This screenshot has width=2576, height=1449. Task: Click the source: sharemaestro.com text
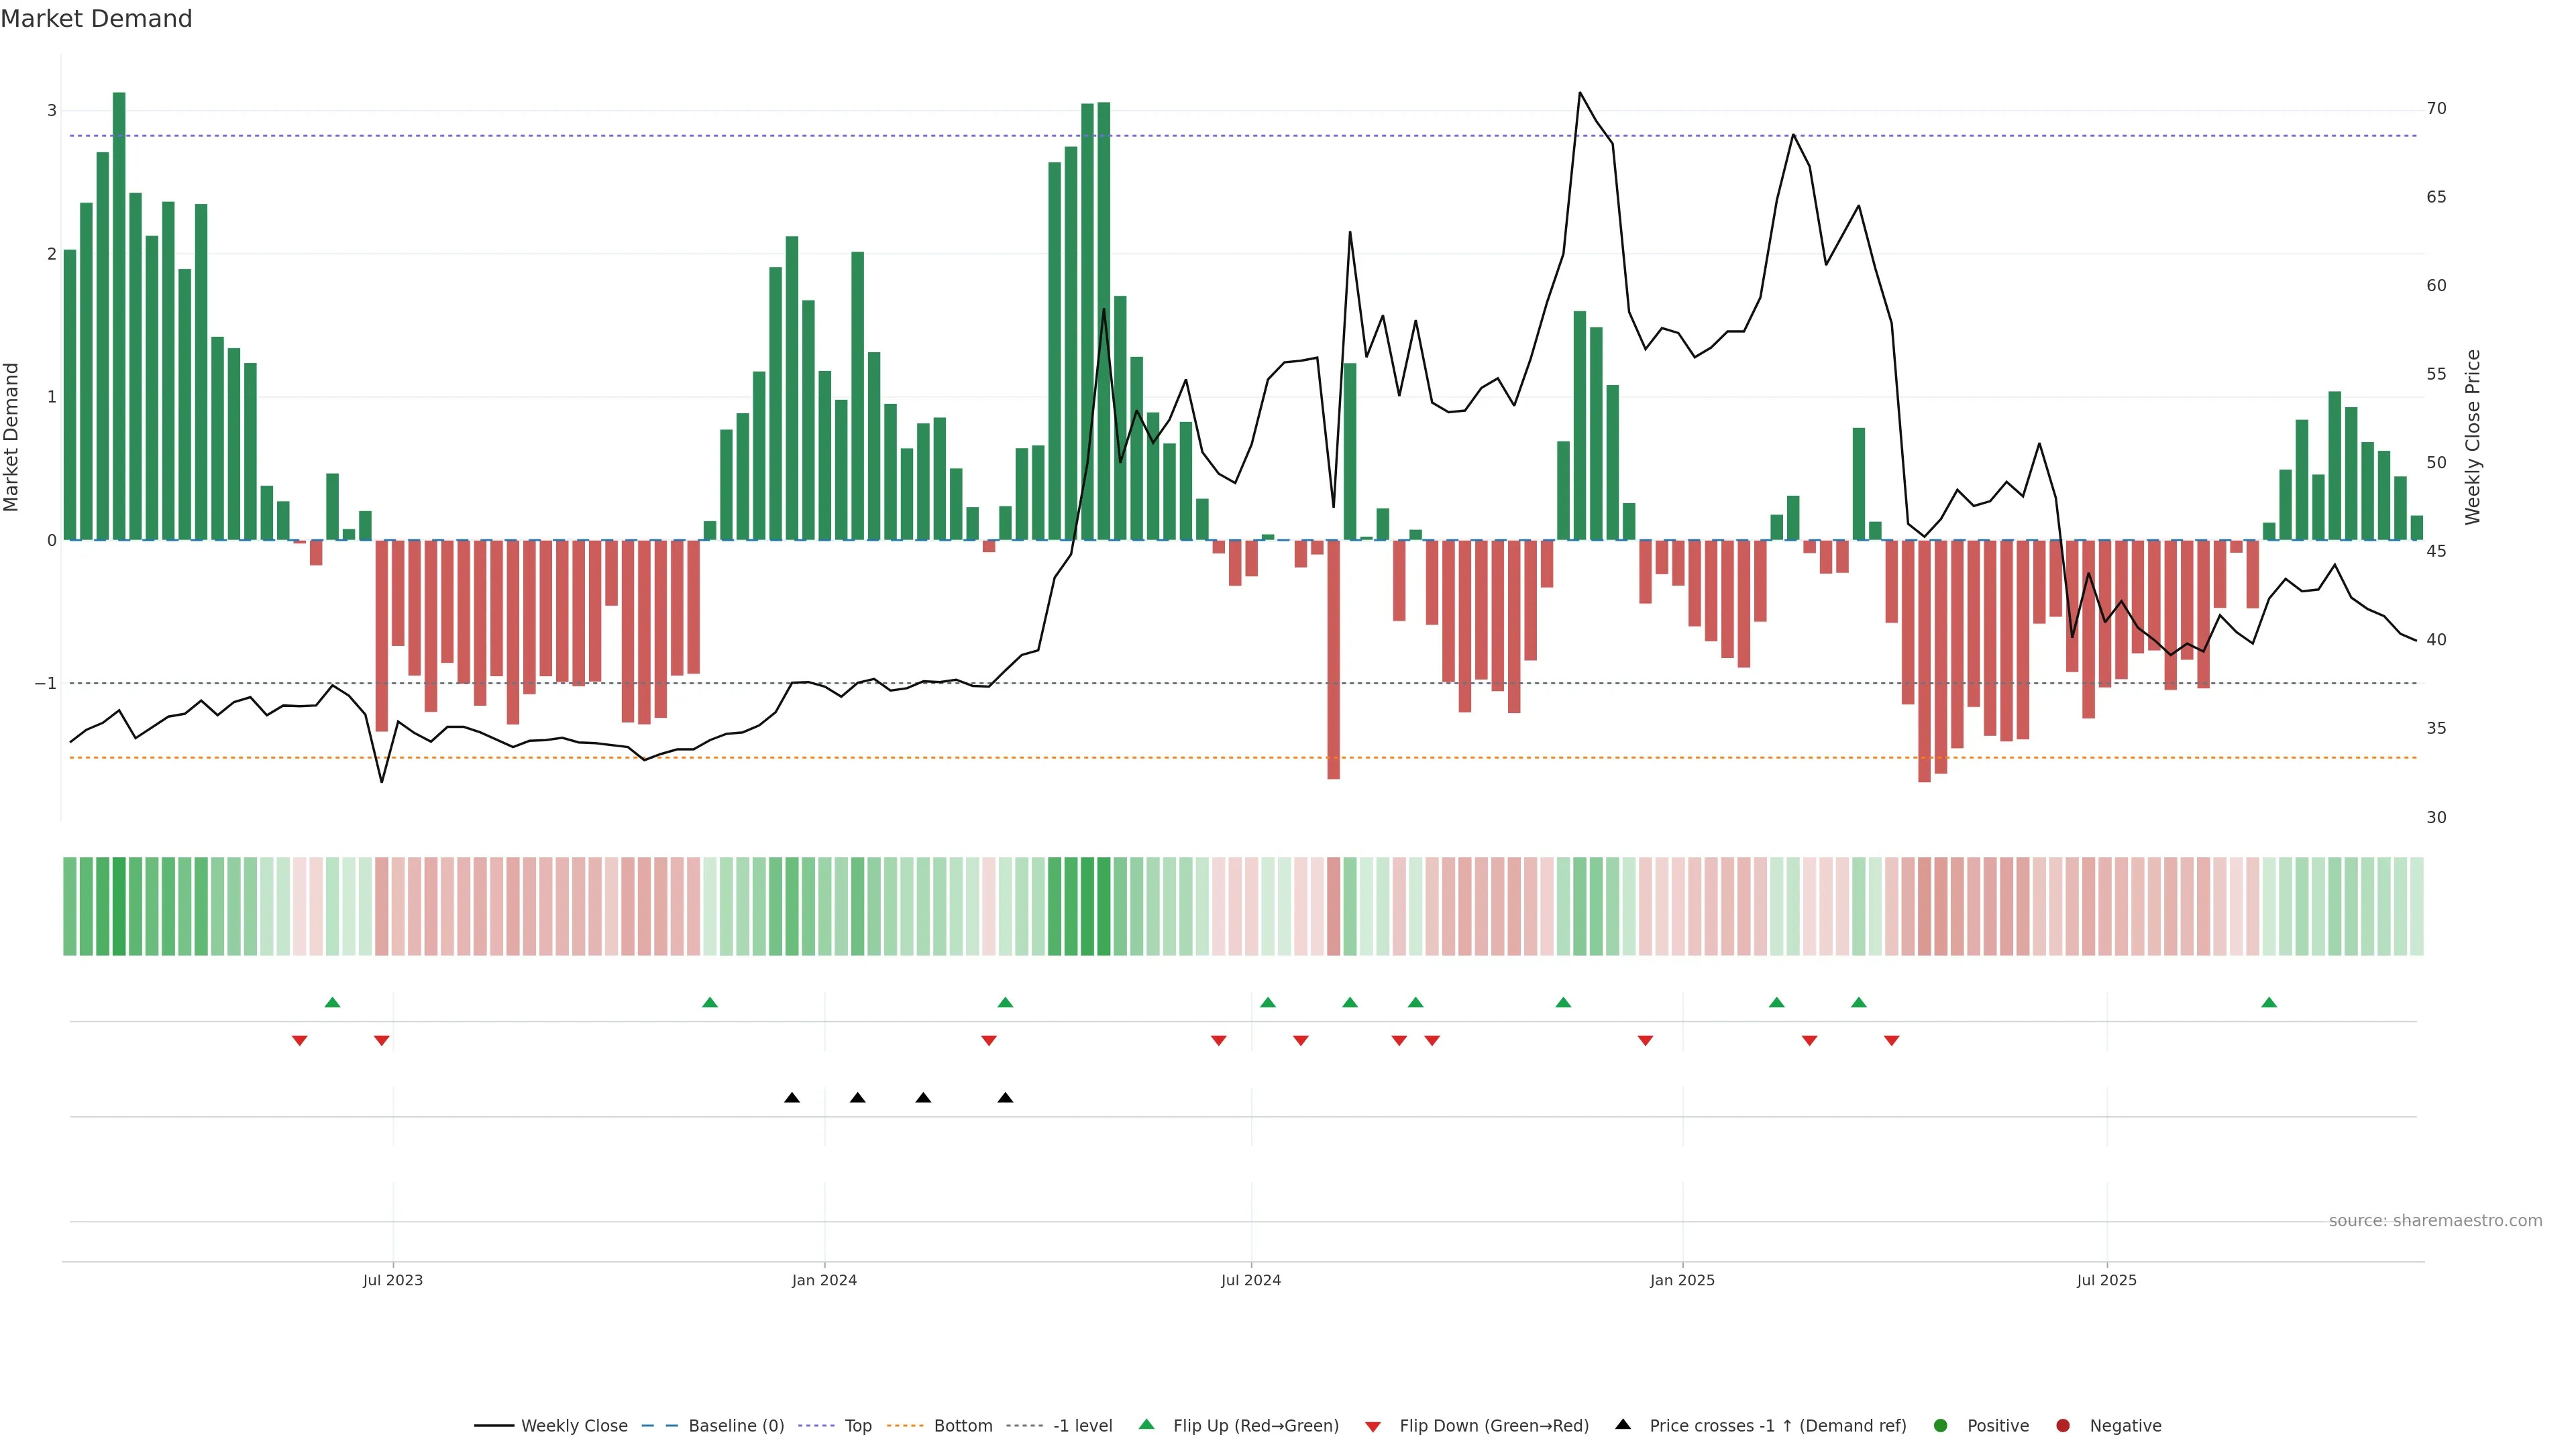[2435, 1221]
